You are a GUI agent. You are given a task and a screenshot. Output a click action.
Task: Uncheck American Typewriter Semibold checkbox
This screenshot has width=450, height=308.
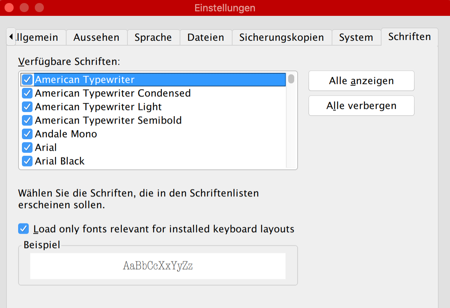(27, 120)
